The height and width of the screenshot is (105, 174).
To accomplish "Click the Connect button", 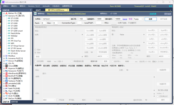I will coord(151,19).
